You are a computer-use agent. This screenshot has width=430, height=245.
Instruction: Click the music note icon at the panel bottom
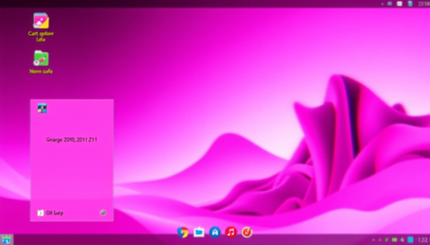tap(40, 213)
